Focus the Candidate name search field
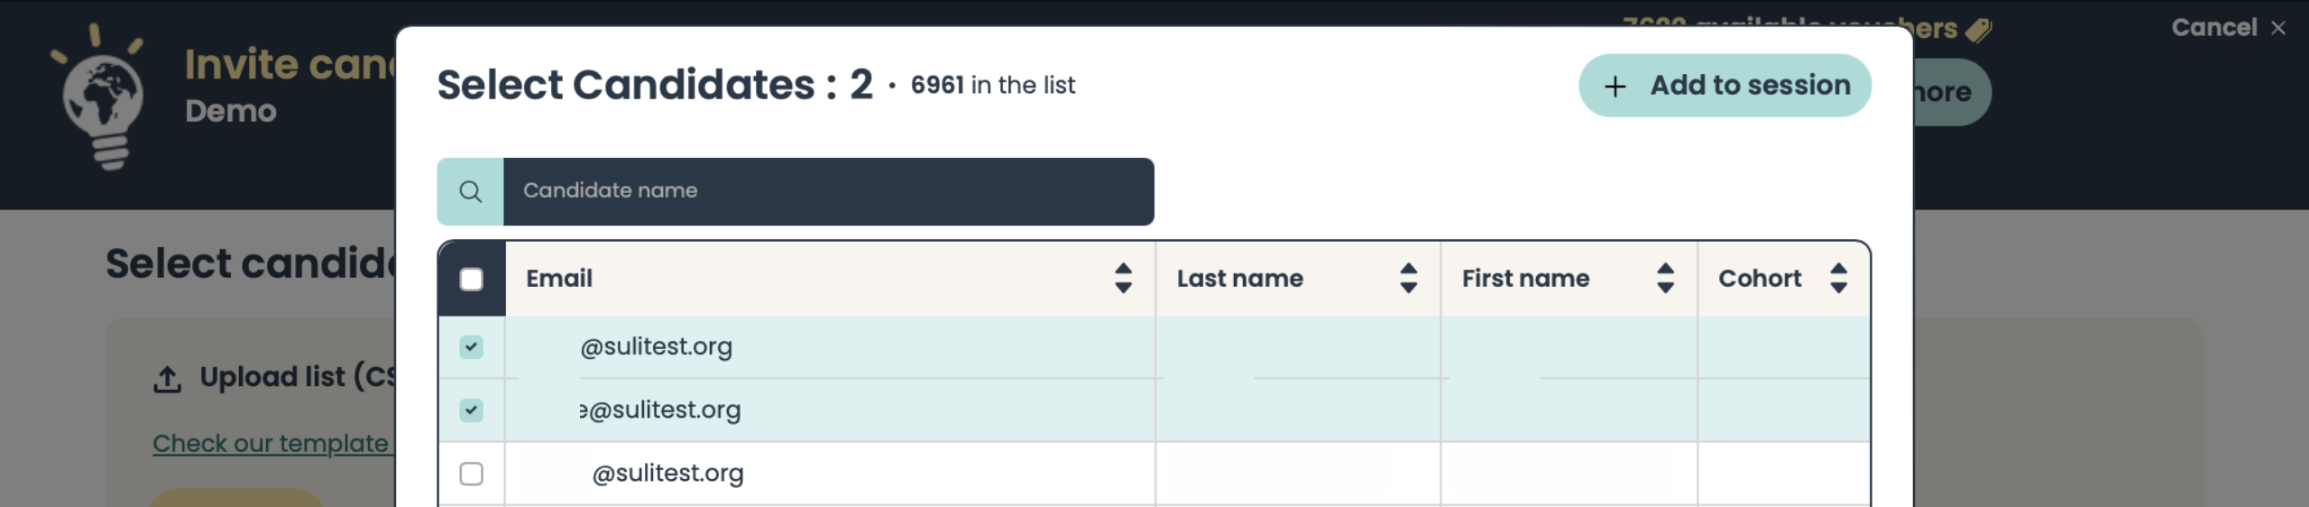The height and width of the screenshot is (507, 2309). (x=828, y=191)
